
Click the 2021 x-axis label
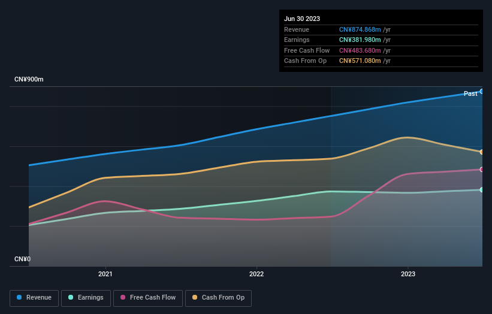(105, 274)
